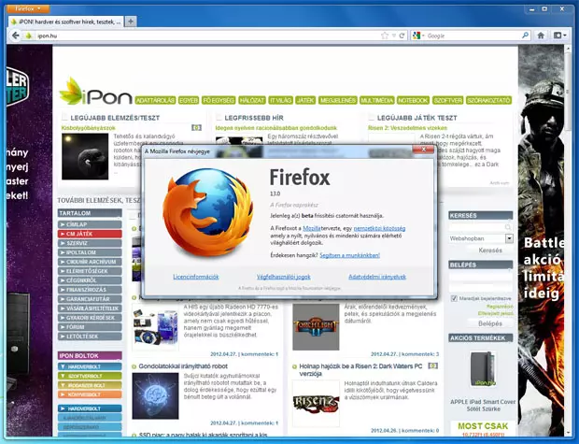Open Gondolatokkal irányítható robot article
Screen dimensions: 579x444
[183, 366]
